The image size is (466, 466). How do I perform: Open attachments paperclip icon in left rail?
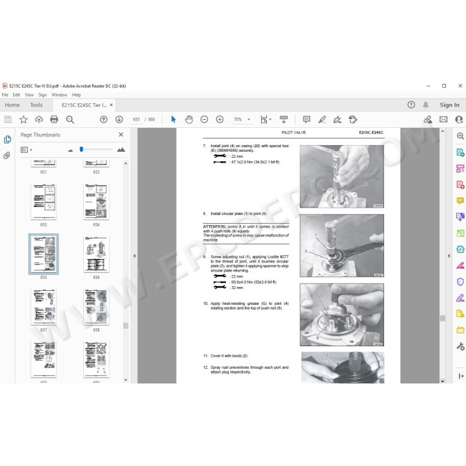[x=7, y=155]
